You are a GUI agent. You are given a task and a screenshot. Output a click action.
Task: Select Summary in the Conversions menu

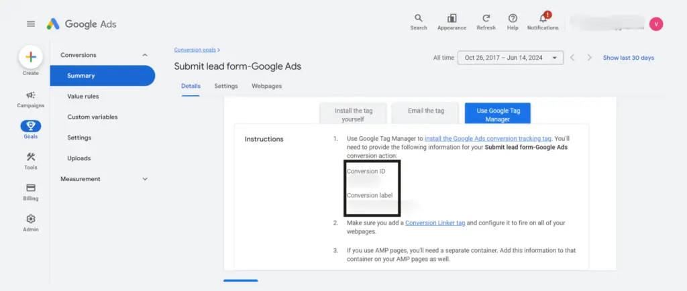pyautogui.click(x=103, y=76)
